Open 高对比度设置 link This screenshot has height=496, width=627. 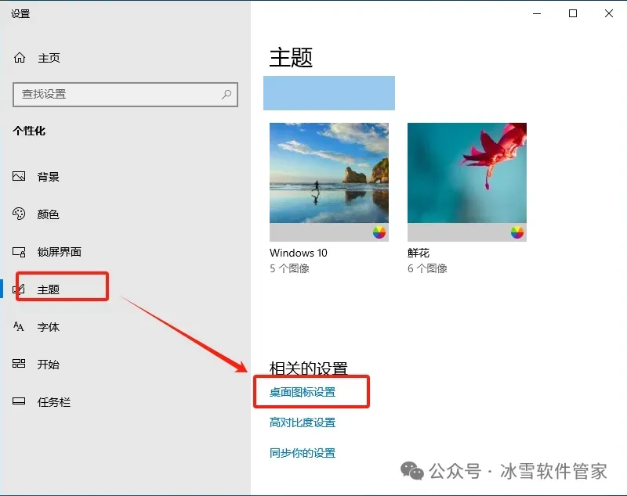point(303,422)
